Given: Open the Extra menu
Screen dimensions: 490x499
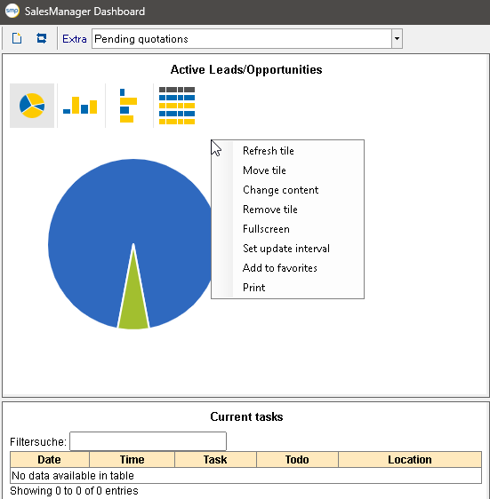Looking at the screenshot, I should point(75,39).
